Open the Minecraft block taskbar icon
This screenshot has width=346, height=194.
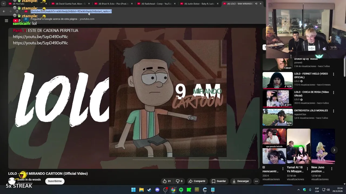tap(197, 190)
